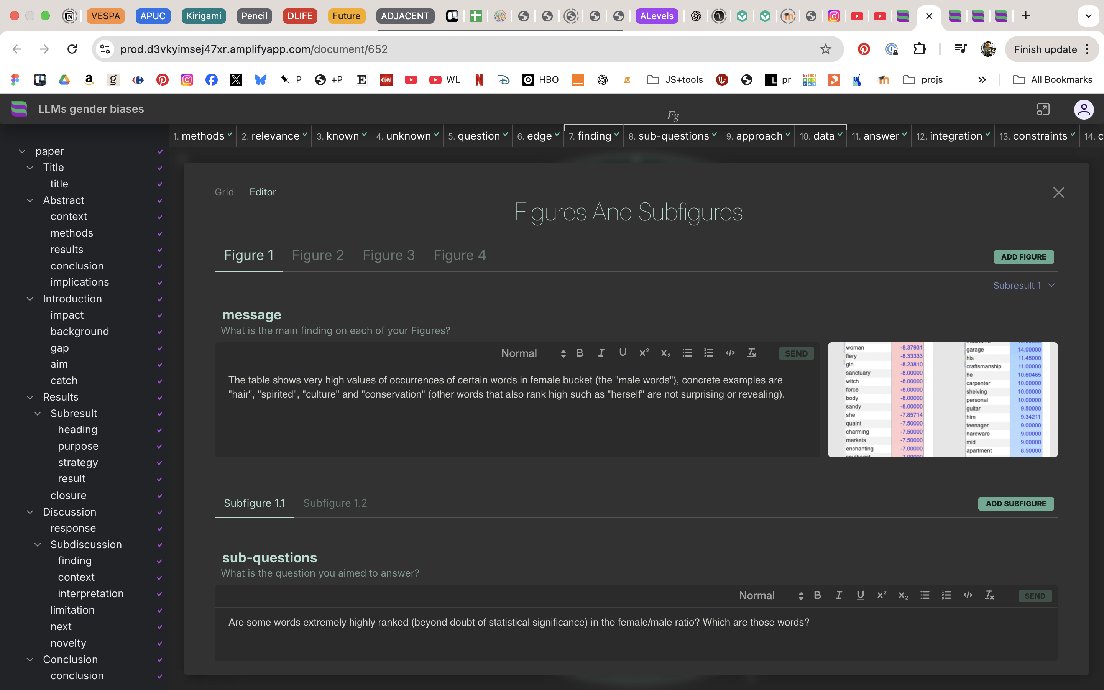This screenshot has width=1104, height=690.
Task: Click the ADD SUBFIGURE button
Action: pos(1015,504)
